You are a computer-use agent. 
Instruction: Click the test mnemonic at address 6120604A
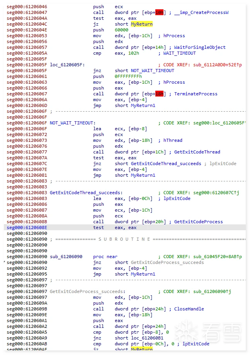click(99, 18)
